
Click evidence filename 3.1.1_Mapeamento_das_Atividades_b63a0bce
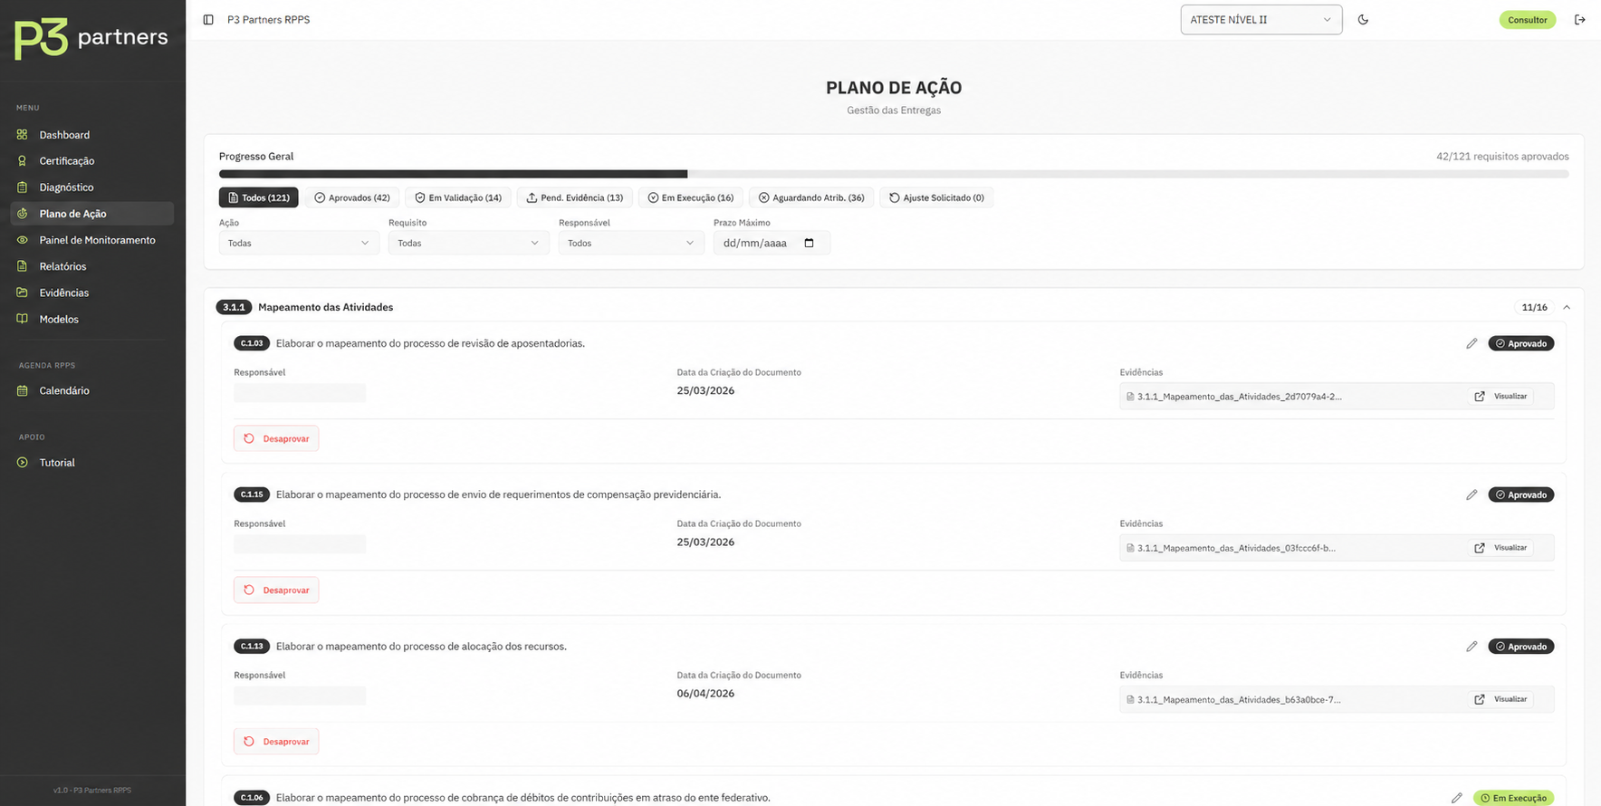(1239, 699)
